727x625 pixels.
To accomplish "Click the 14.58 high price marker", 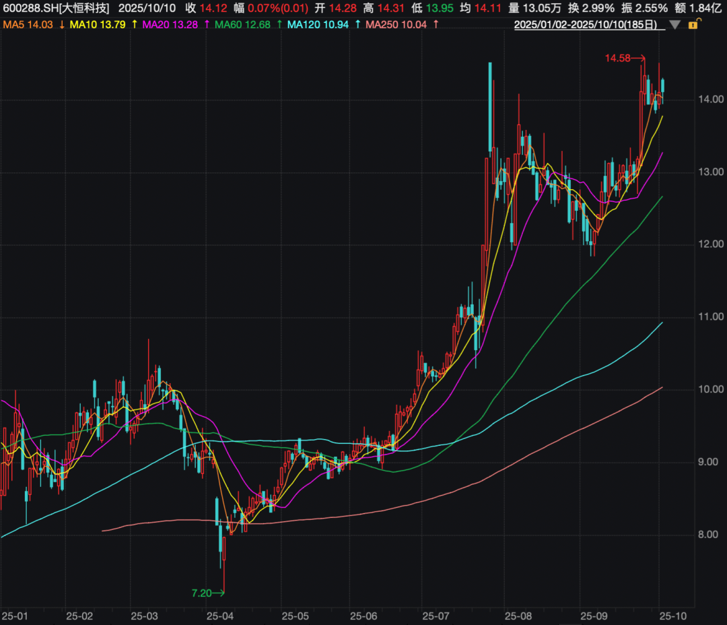I will click(x=617, y=59).
